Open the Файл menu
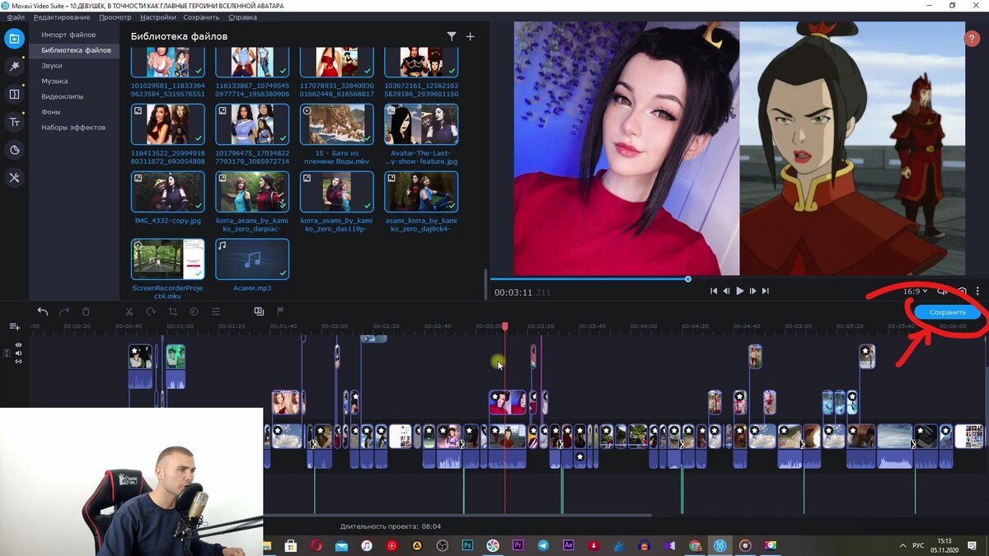Image resolution: width=989 pixels, height=556 pixels. (x=16, y=17)
